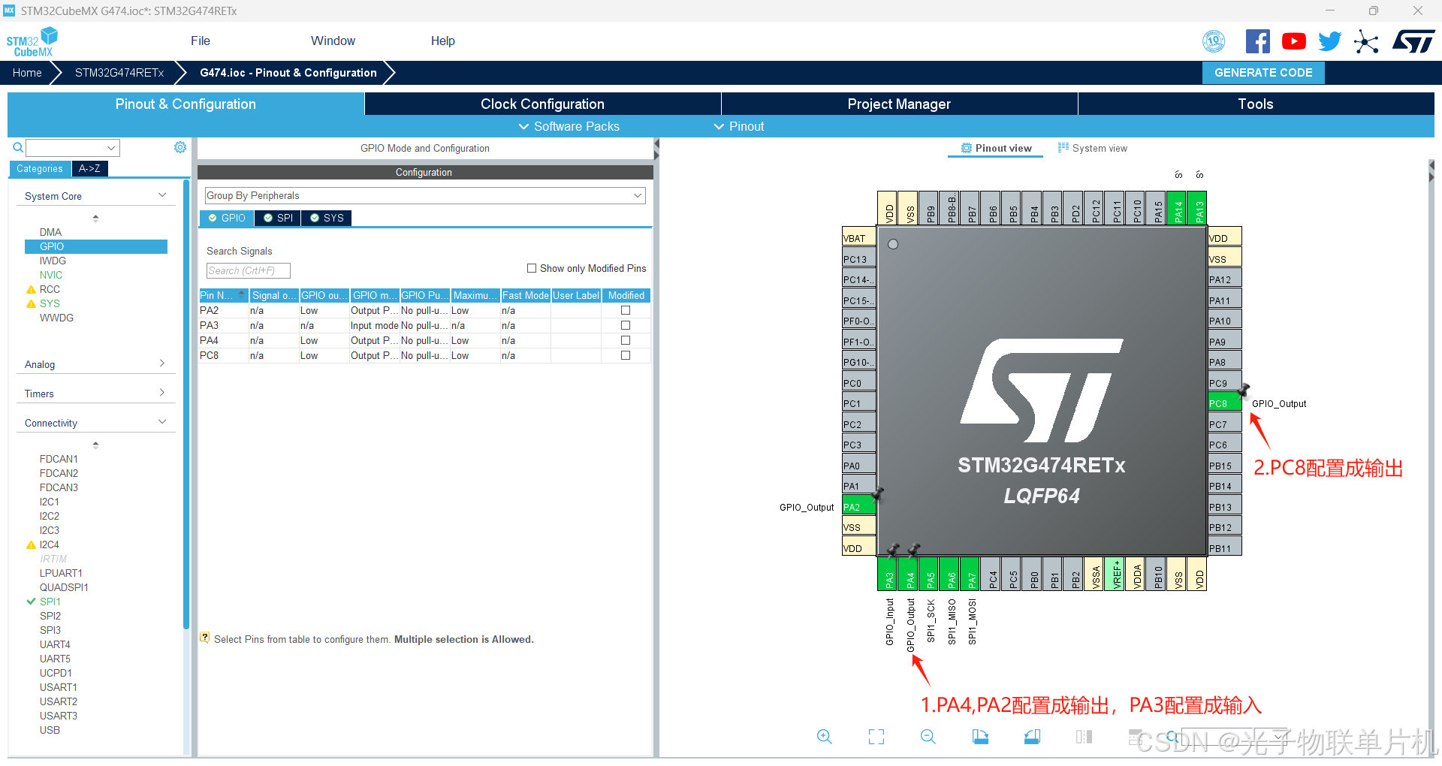Open the Software Packs dropdown
The width and height of the screenshot is (1442, 766).
click(569, 126)
